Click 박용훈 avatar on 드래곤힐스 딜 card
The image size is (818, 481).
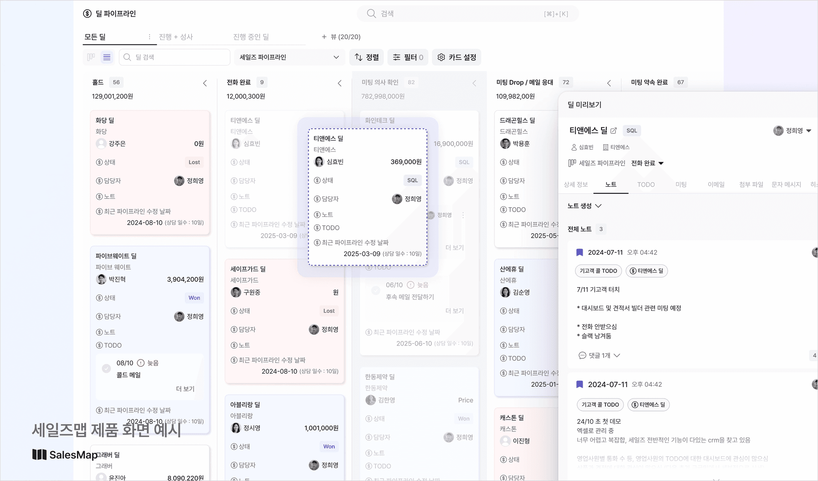pos(505,143)
